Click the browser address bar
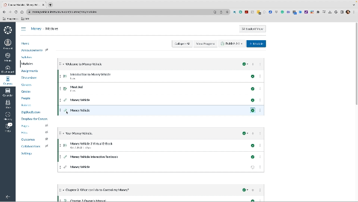This screenshot has height=202, width=358. click(121, 12)
